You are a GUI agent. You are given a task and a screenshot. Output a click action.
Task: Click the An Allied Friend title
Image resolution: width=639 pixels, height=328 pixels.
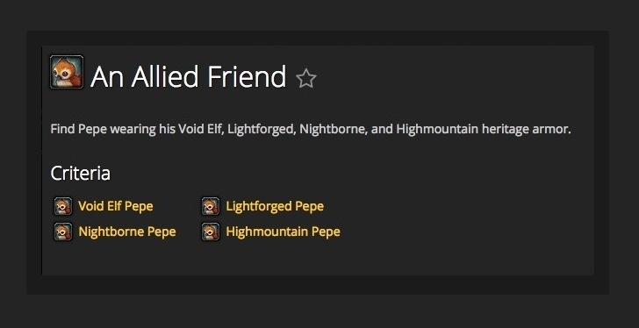pos(188,76)
